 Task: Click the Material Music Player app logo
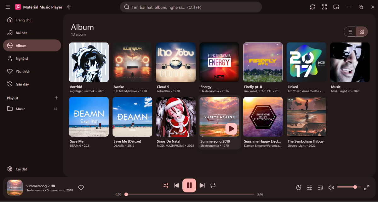[x=18, y=7]
